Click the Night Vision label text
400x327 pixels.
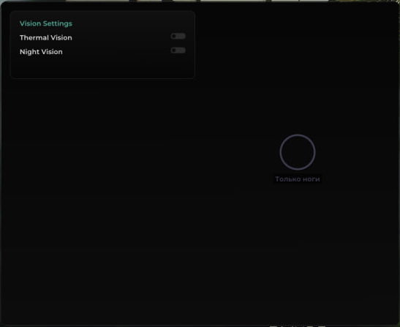point(41,52)
